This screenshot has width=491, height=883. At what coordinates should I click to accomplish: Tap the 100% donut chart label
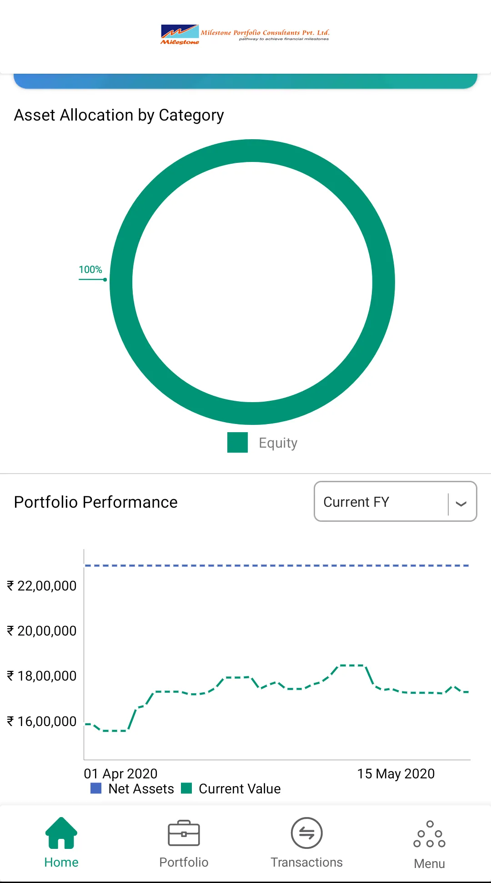[90, 270]
